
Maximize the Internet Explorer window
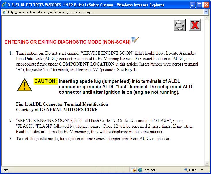199,5
